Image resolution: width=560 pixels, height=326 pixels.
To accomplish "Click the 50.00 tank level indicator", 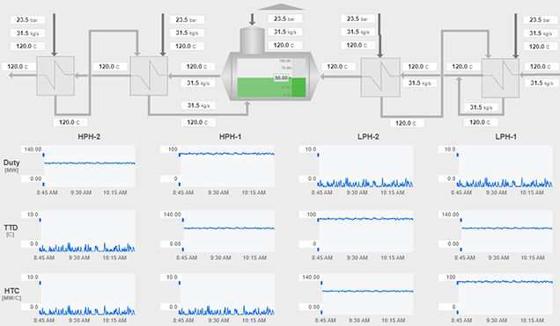I will coord(282,77).
